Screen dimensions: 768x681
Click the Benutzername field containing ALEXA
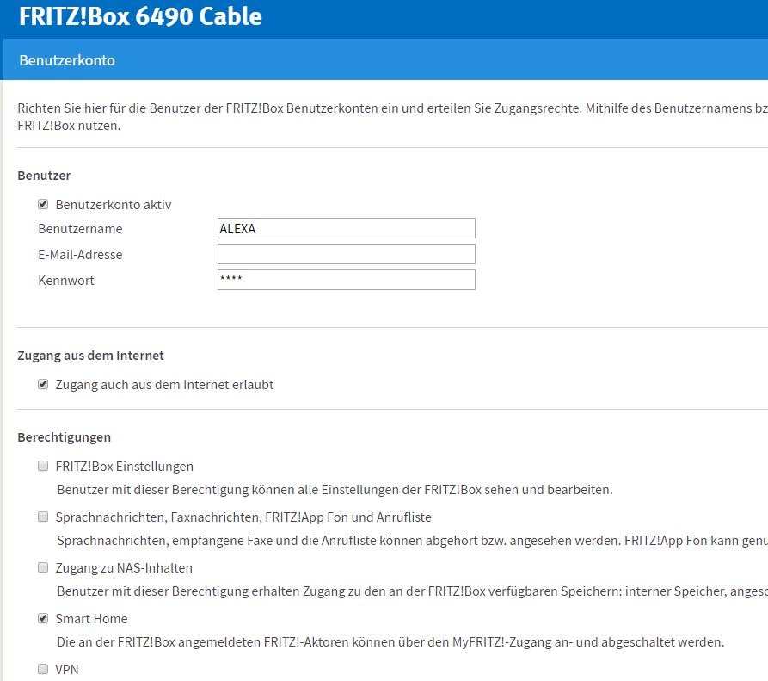coord(346,228)
